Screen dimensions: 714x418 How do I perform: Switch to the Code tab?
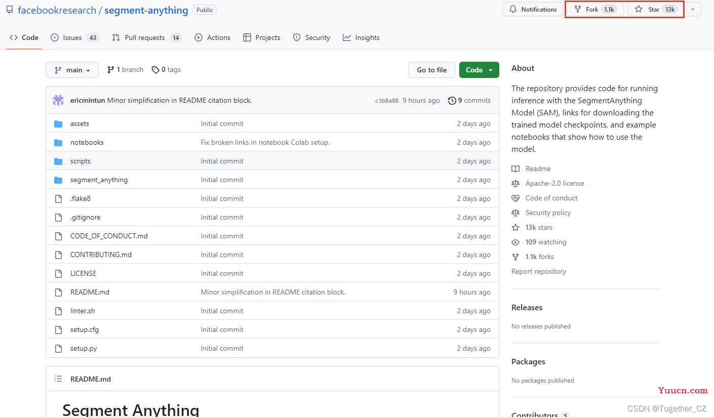24,37
